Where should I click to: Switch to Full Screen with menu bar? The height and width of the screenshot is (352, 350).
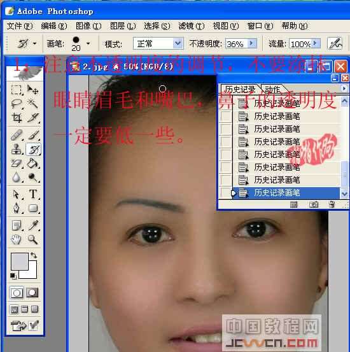(x=24, y=309)
